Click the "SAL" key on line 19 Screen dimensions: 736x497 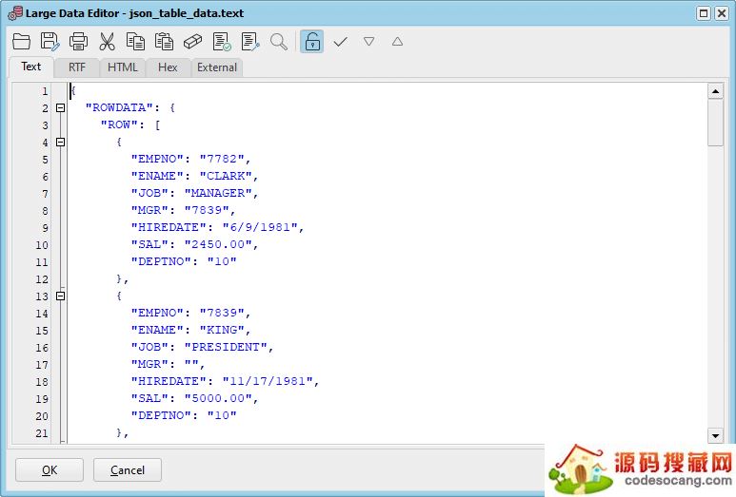point(149,398)
